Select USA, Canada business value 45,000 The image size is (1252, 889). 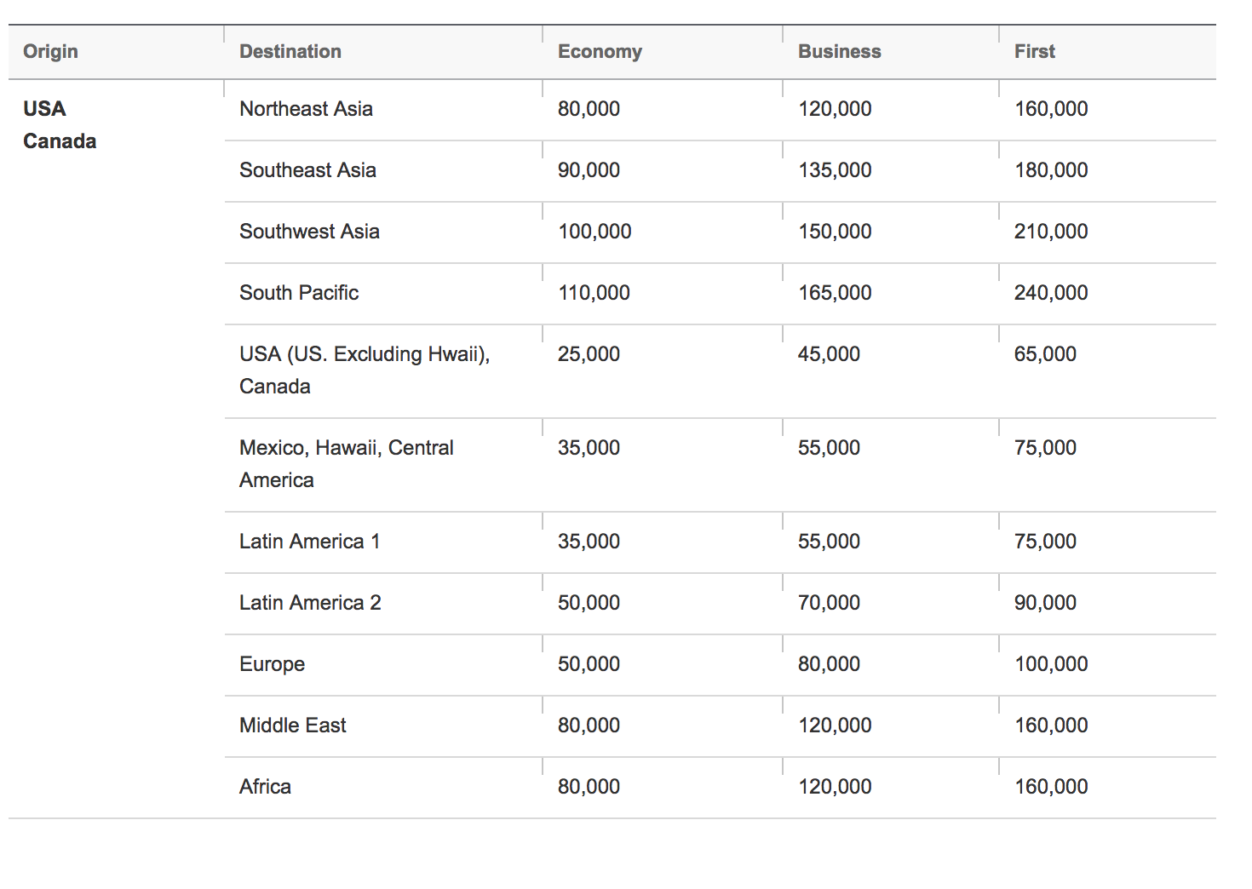click(829, 354)
